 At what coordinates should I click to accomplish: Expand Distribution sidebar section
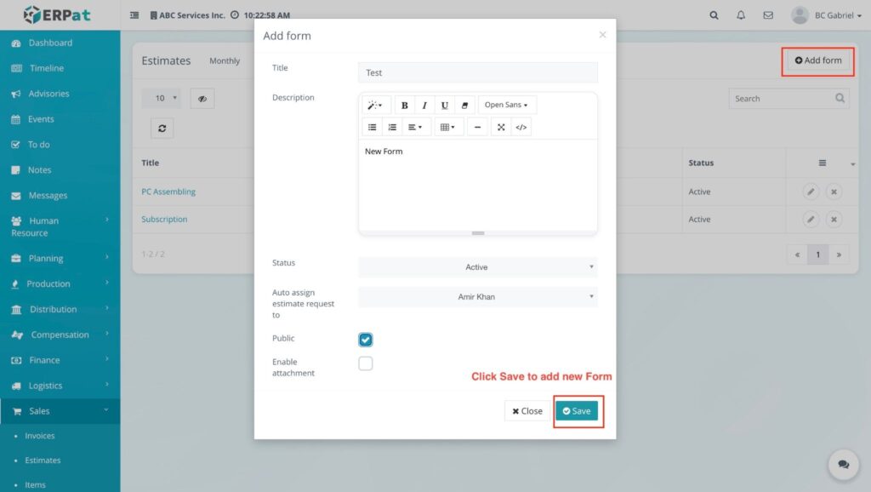tap(60, 310)
